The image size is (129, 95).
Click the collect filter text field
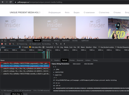pos(10,47)
